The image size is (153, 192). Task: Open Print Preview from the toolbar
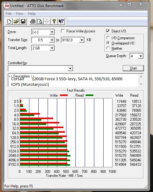coord(40,22)
